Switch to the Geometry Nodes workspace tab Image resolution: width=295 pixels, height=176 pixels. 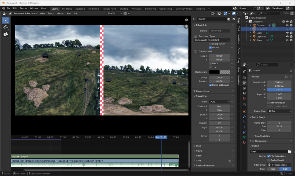click(184, 9)
